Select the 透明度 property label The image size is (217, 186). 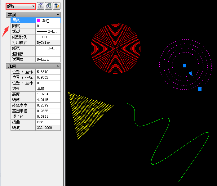pos(23,59)
